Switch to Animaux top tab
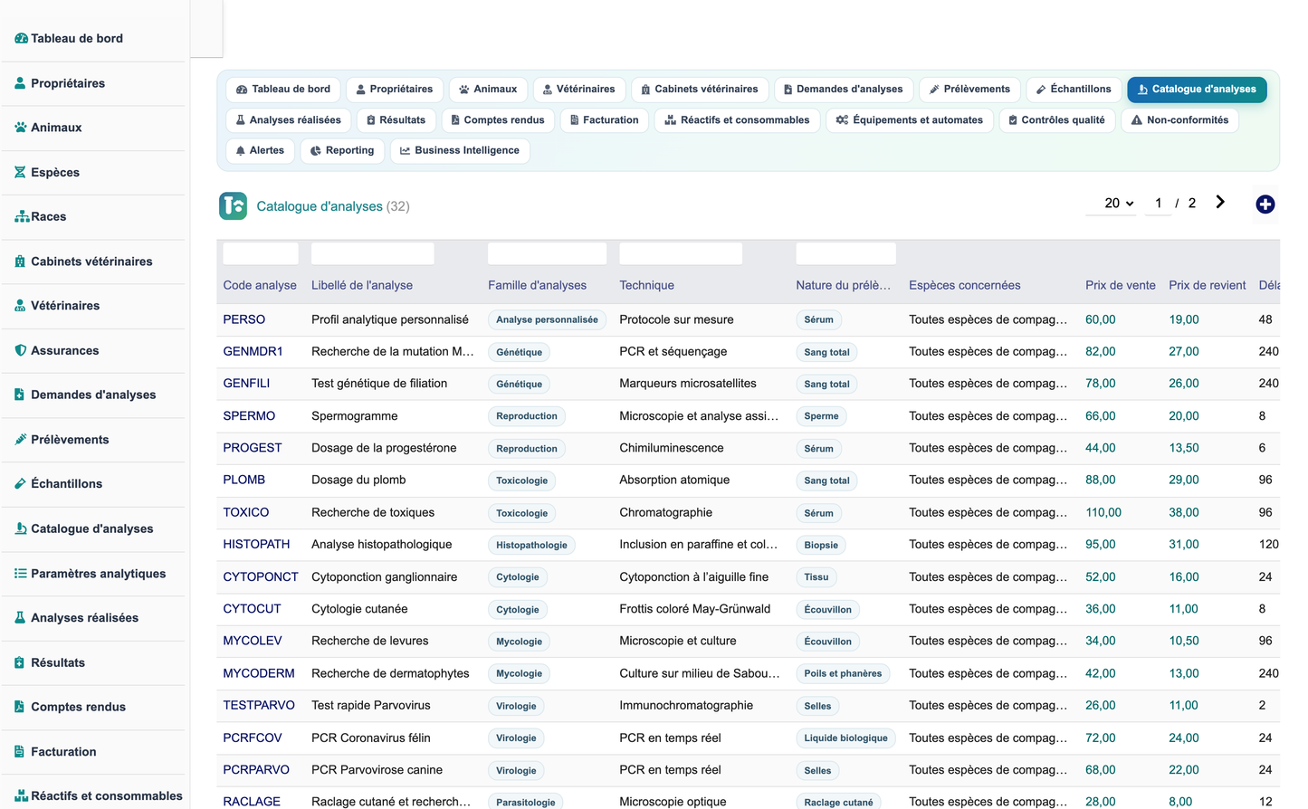This screenshot has width=1308, height=809. pyautogui.click(x=488, y=90)
